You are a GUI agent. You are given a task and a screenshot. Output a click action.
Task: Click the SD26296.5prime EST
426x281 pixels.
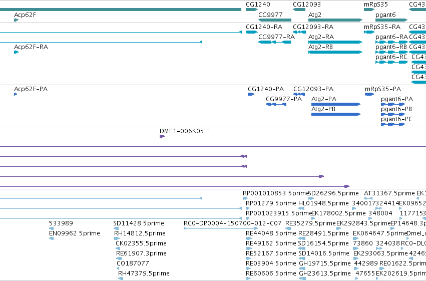pyautogui.click(x=311, y=199)
